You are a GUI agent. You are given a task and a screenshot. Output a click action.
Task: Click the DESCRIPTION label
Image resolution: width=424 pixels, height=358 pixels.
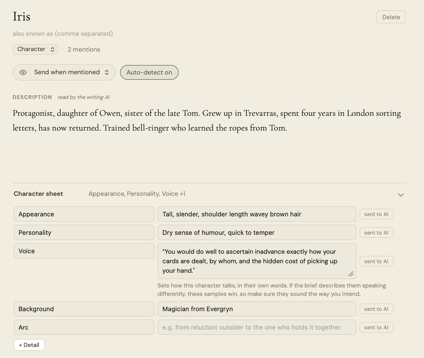[x=32, y=97]
